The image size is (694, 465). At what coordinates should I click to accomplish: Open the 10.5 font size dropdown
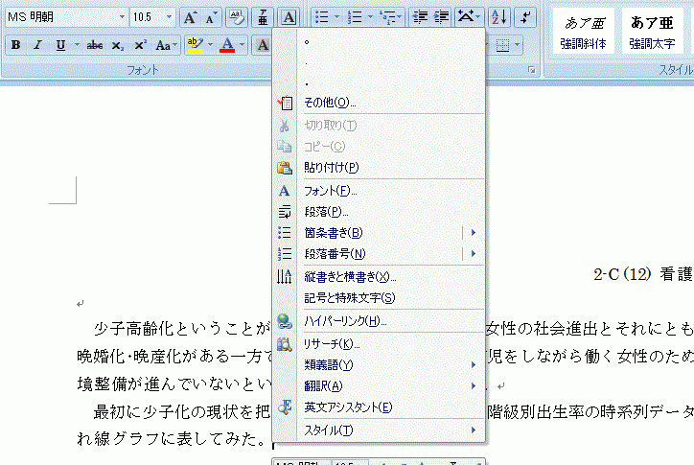(169, 17)
